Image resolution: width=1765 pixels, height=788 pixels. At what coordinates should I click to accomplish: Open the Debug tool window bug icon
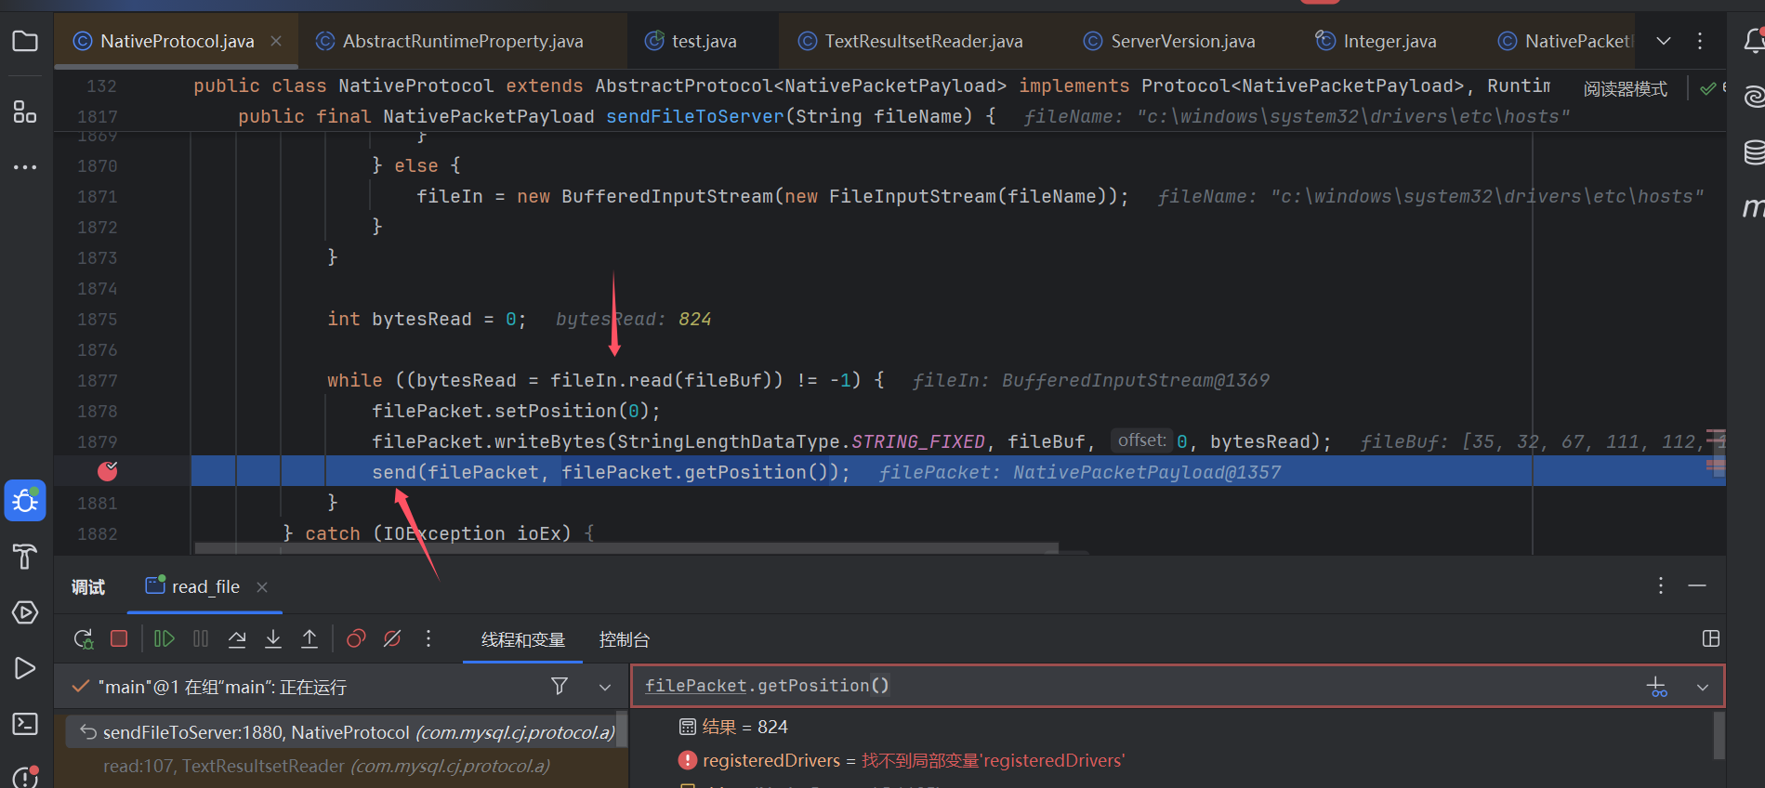pos(25,502)
